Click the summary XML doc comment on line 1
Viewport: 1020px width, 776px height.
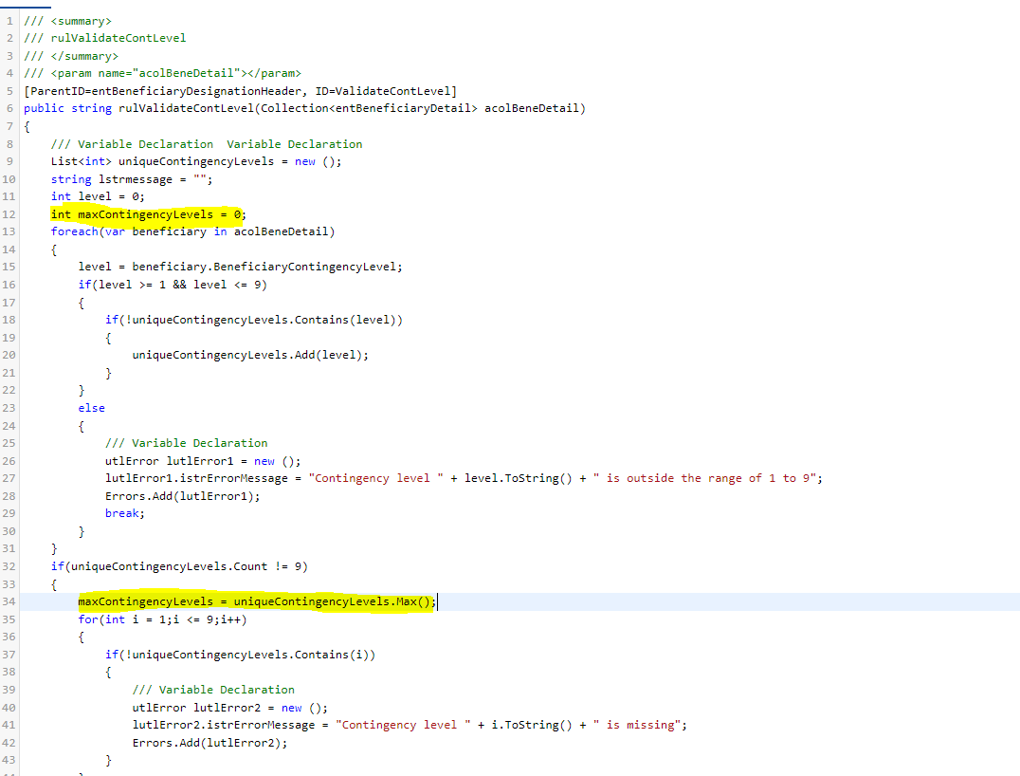coord(66,19)
